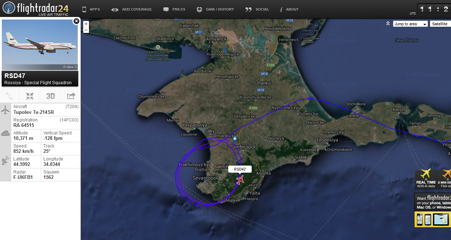The height and width of the screenshot is (240, 451).
Task: Open the Jump to area dropdown
Action: click(x=410, y=24)
